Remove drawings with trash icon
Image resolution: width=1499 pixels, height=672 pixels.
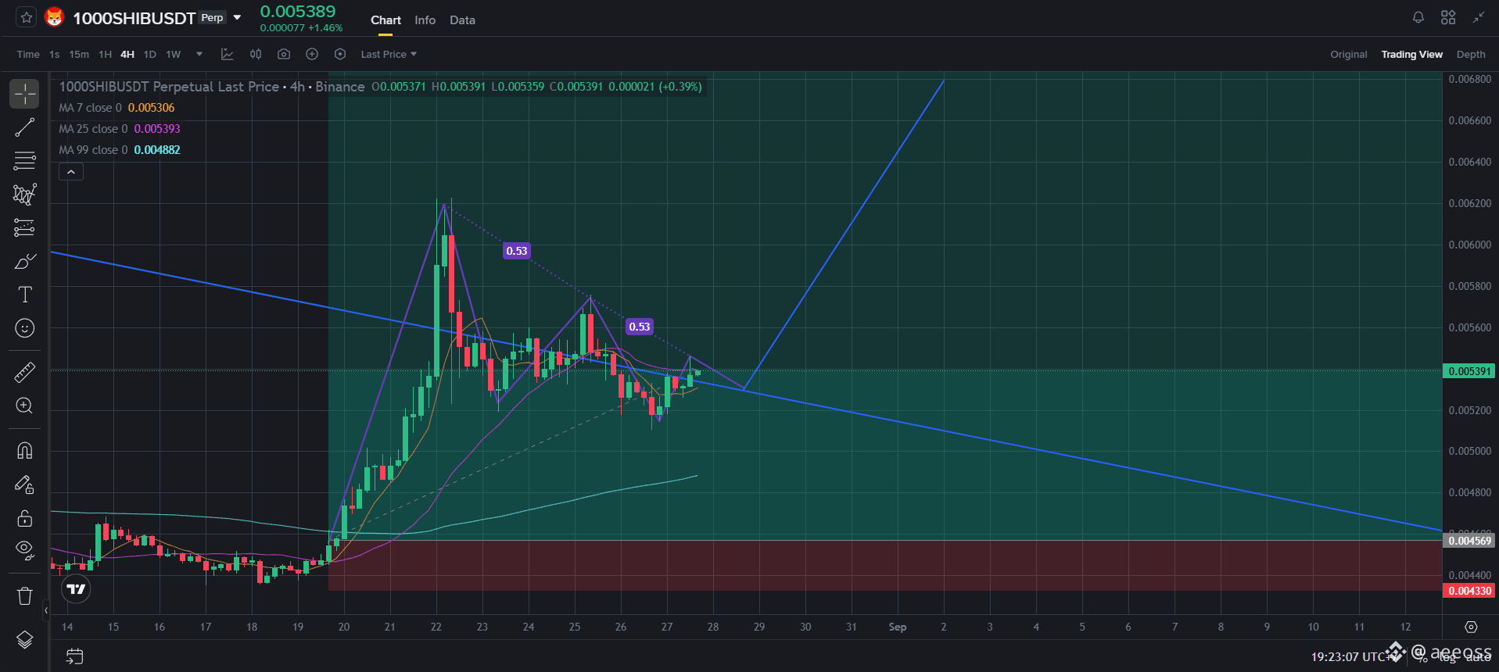[24, 596]
